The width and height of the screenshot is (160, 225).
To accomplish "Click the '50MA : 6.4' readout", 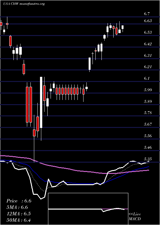I will pos(19,220).
